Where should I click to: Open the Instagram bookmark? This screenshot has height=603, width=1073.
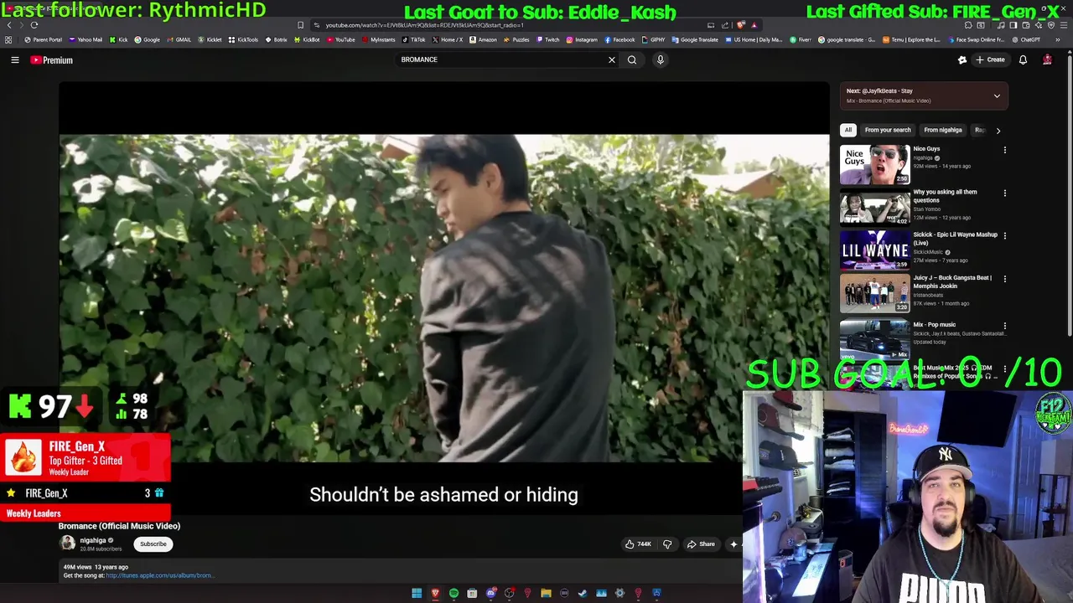pos(581,39)
